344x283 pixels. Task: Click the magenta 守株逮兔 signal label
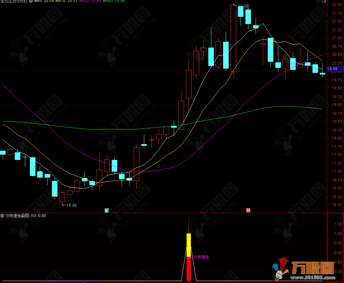click(x=201, y=257)
